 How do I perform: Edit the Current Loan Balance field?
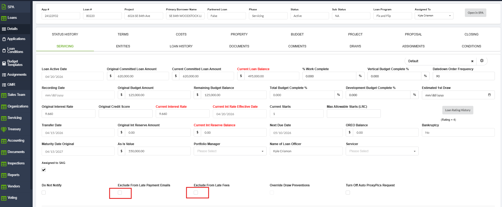tap(272, 76)
